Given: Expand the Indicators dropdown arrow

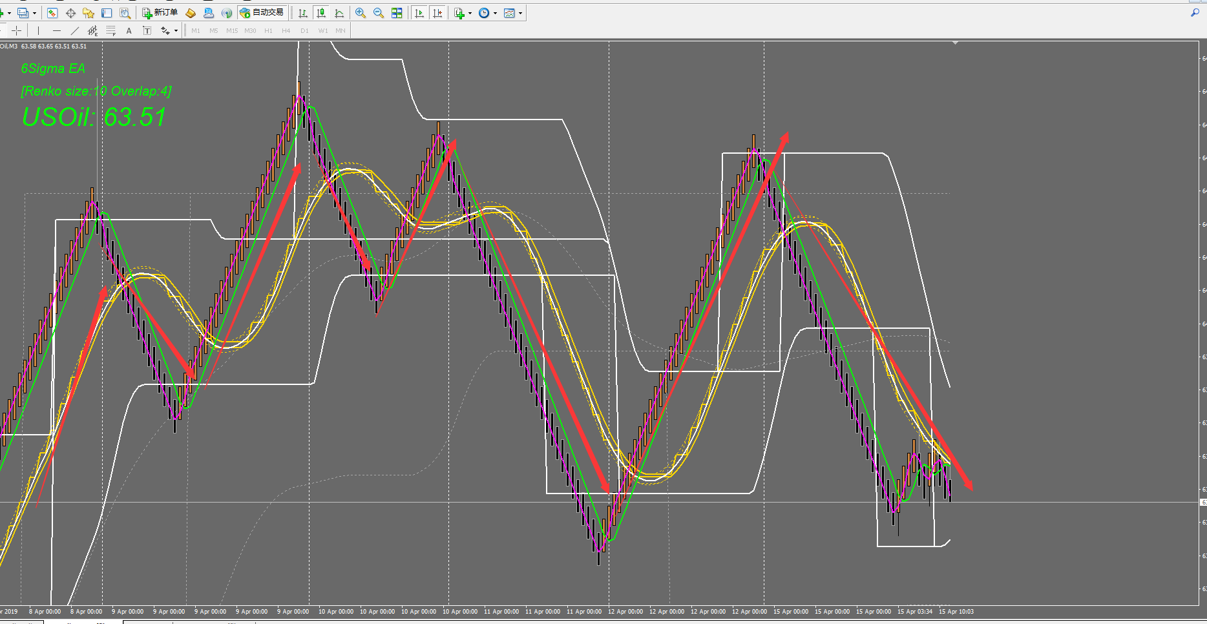Looking at the screenshot, I should 470,13.
